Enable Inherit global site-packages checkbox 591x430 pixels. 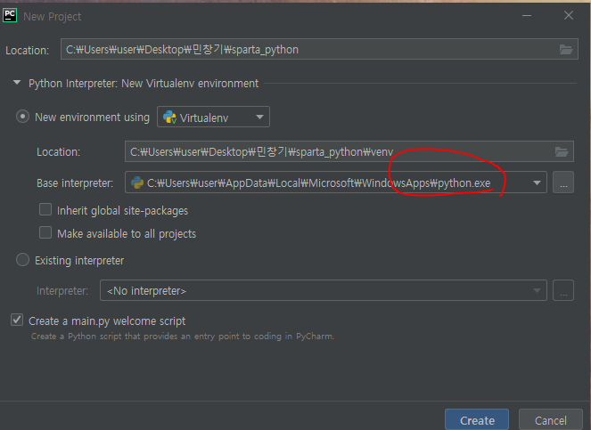pyautogui.click(x=45, y=209)
